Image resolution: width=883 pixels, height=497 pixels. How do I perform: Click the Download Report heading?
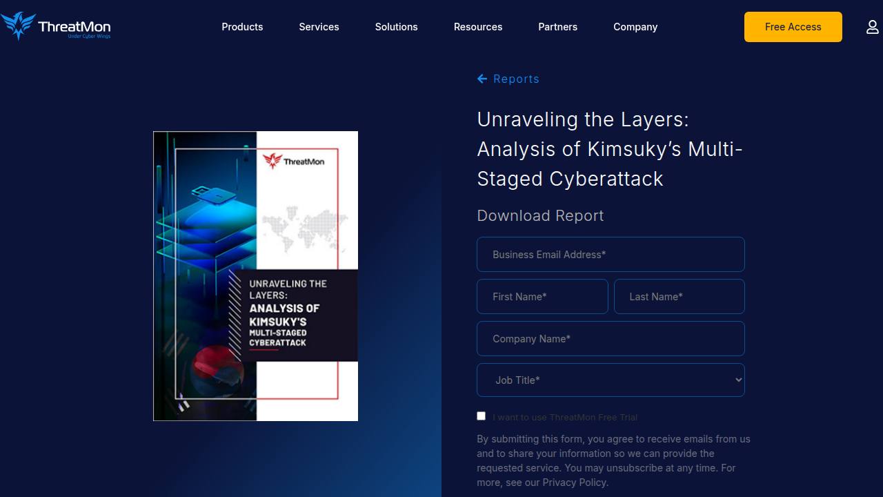click(x=540, y=216)
